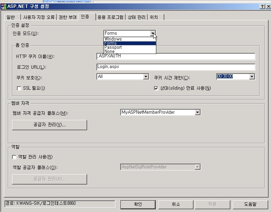This screenshot has height=212, width=271.
Task: Switch to the 위치 tab
Action: pos(156,17)
